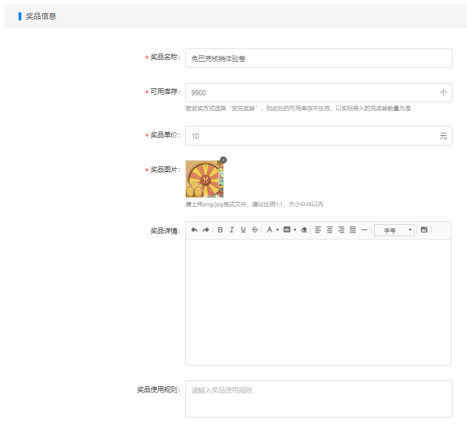Insert a horizontal rule
The image size is (467, 432).
pos(364,230)
